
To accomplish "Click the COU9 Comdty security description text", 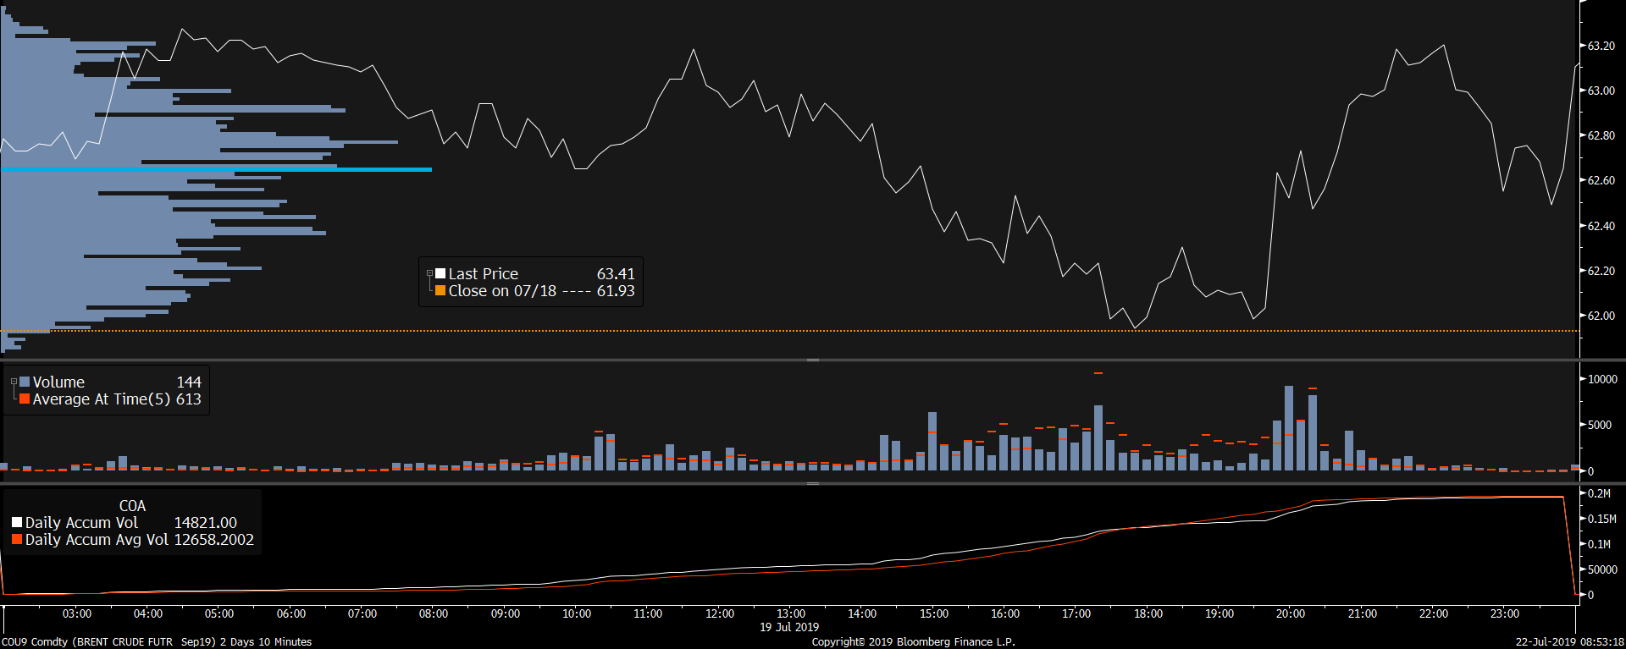I will click(157, 641).
